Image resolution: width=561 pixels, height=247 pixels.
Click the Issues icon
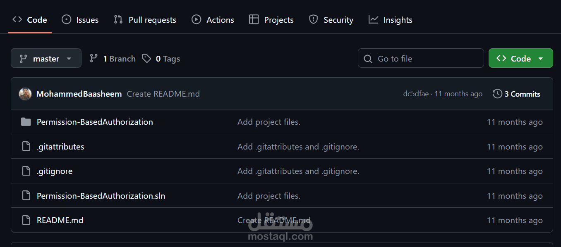tap(66, 19)
